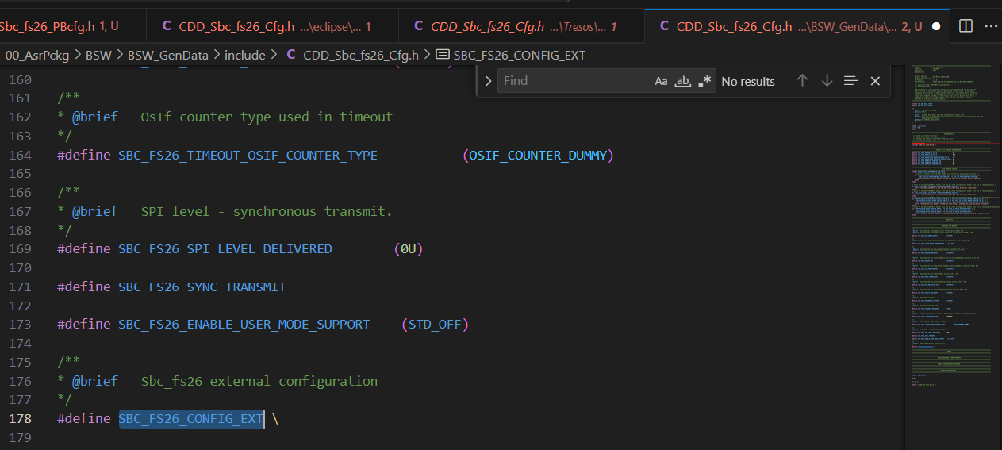This screenshot has height=450, width=1002.
Task: Click the SBC_FS26_CONFIG_EXT symbol breadcrumb
Action: click(x=519, y=55)
